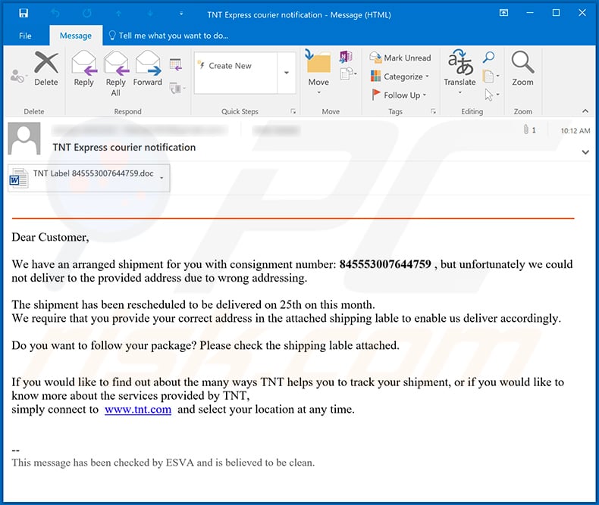Go to next item using down arrow
The height and width of the screenshot is (505, 599).
(x=151, y=14)
